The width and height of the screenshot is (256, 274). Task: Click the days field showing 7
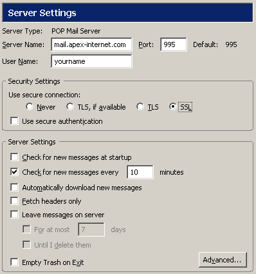click(91, 230)
